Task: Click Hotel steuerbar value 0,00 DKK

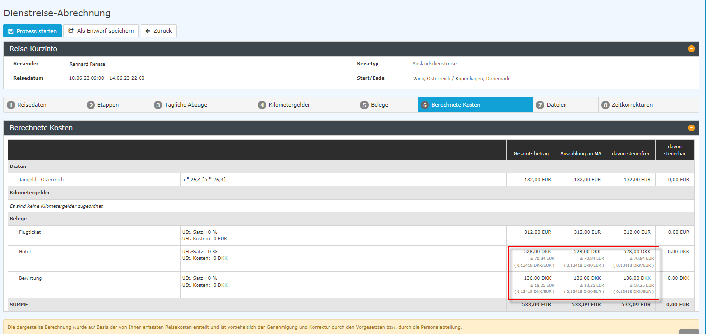Action: (x=678, y=252)
